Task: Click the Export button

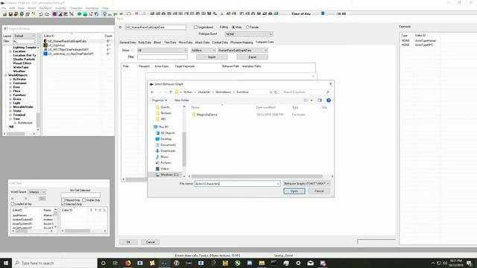Action: point(252,57)
